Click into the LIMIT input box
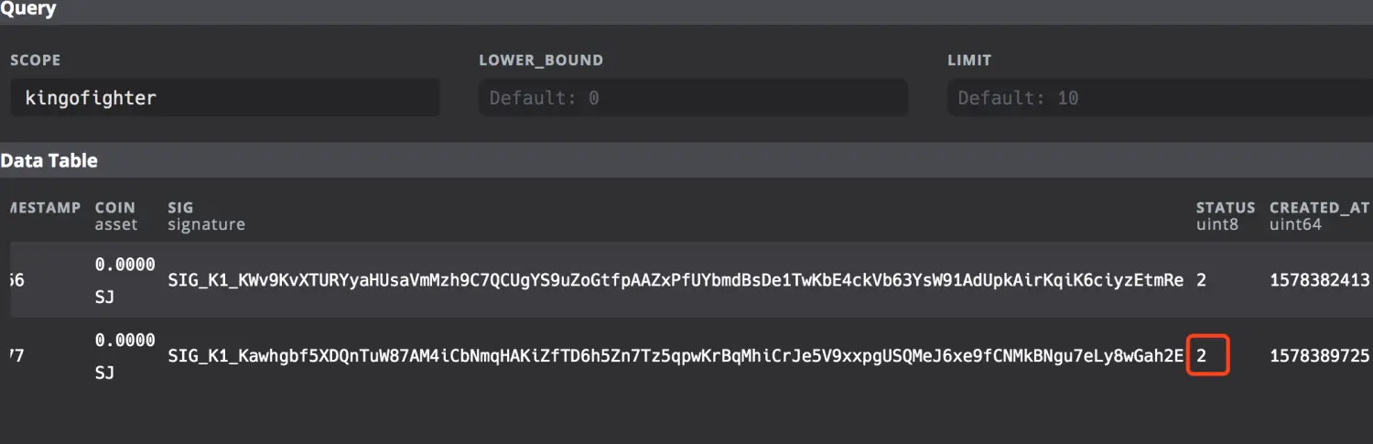1373x444 pixels. point(1160,98)
